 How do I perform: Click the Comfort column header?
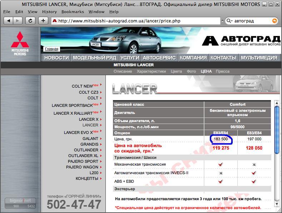coord(237,104)
